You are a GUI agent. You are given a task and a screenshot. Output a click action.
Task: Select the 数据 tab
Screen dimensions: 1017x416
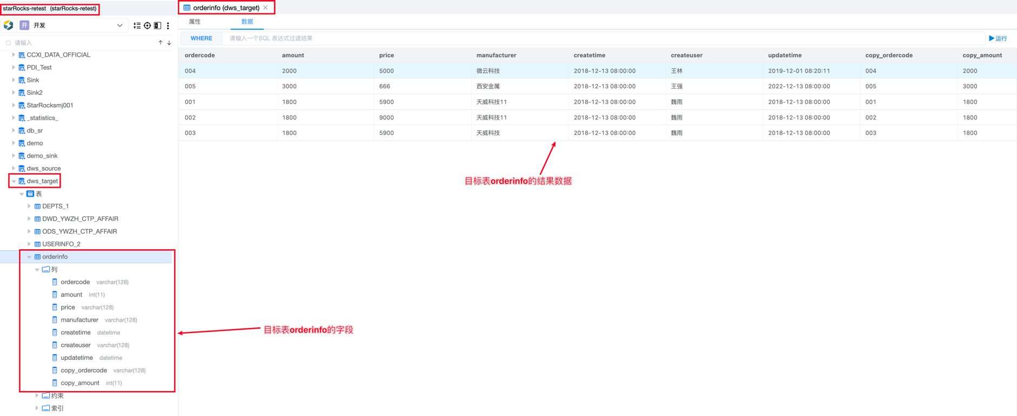click(x=247, y=22)
